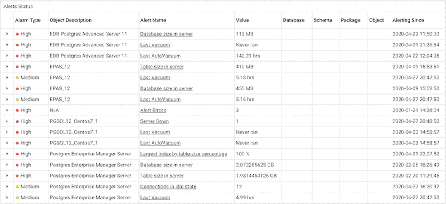Open the Server Down alert link
This screenshot has width=446, height=204.
click(154, 121)
